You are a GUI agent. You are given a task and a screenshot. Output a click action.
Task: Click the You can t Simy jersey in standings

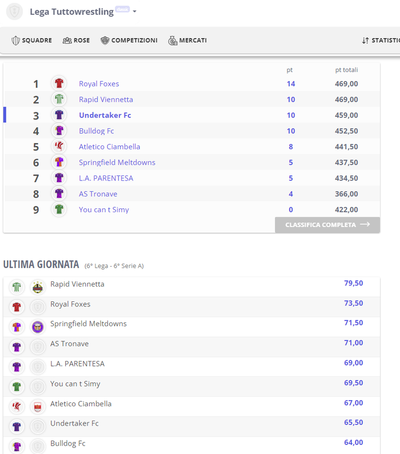click(x=59, y=209)
